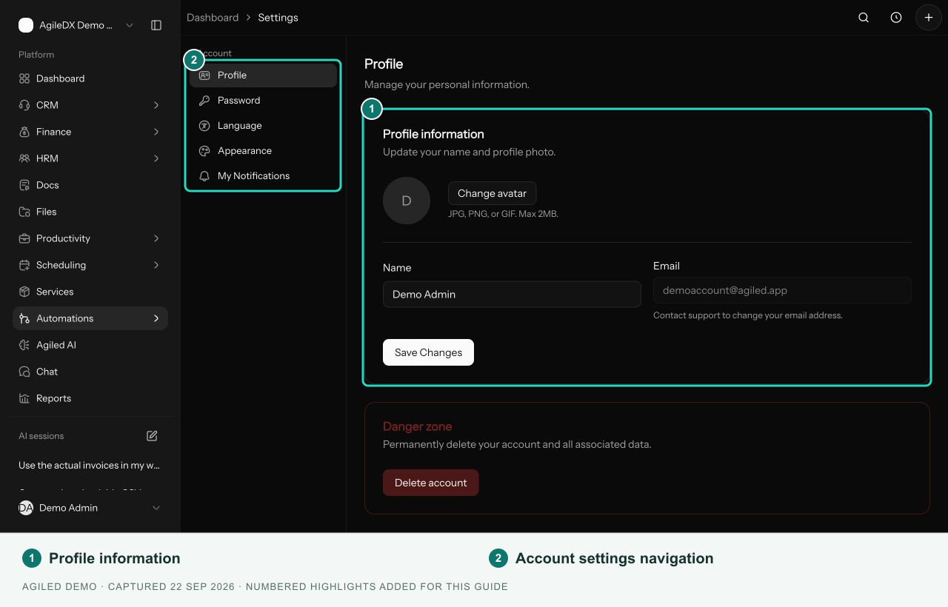Open the Demo Admin user menu chevron
Screen dimensions: 948x607
pyautogui.click(x=156, y=508)
